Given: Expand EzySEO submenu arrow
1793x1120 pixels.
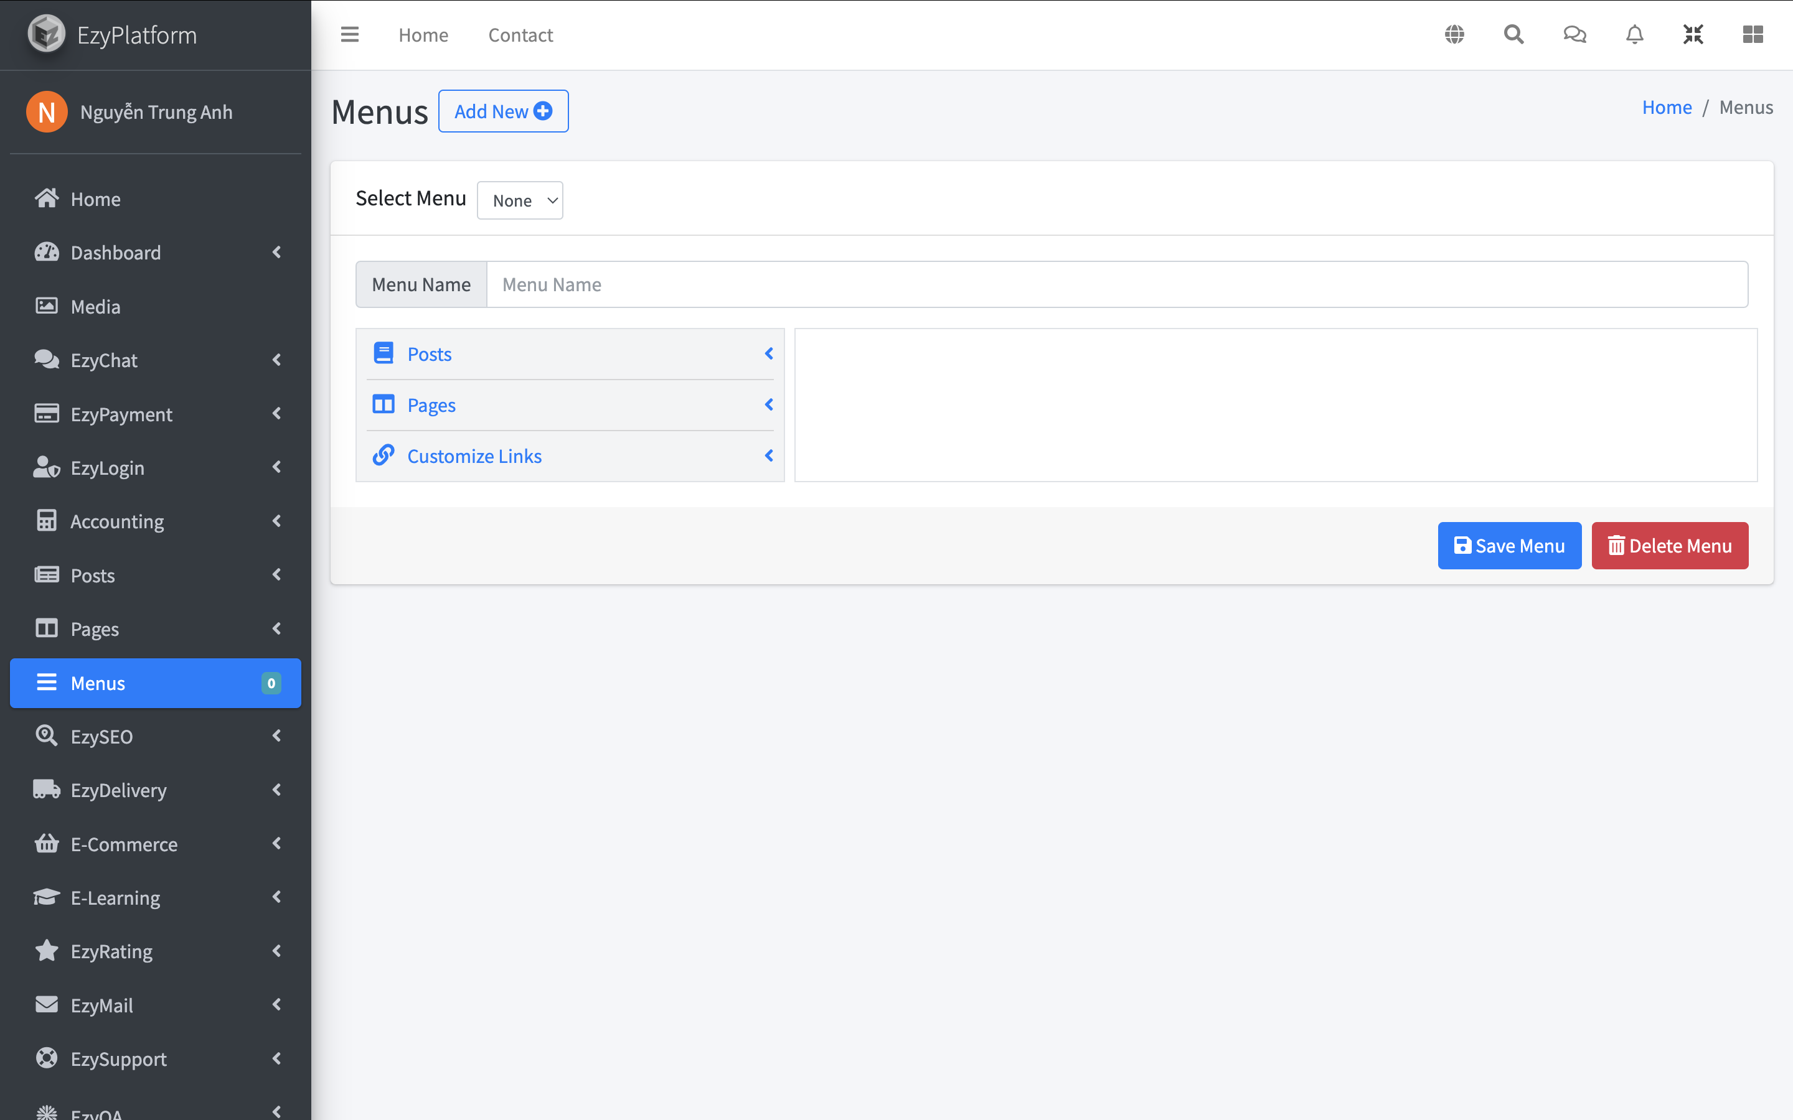Looking at the screenshot, I should 277,735.
